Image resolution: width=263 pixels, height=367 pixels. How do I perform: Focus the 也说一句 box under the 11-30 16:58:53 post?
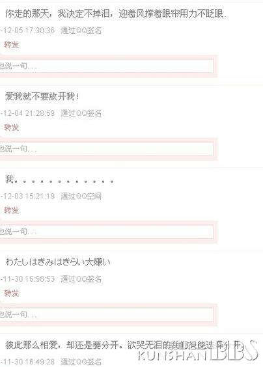[107, 314]
